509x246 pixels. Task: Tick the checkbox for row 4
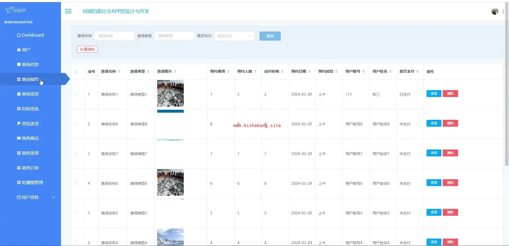(76, 183)
